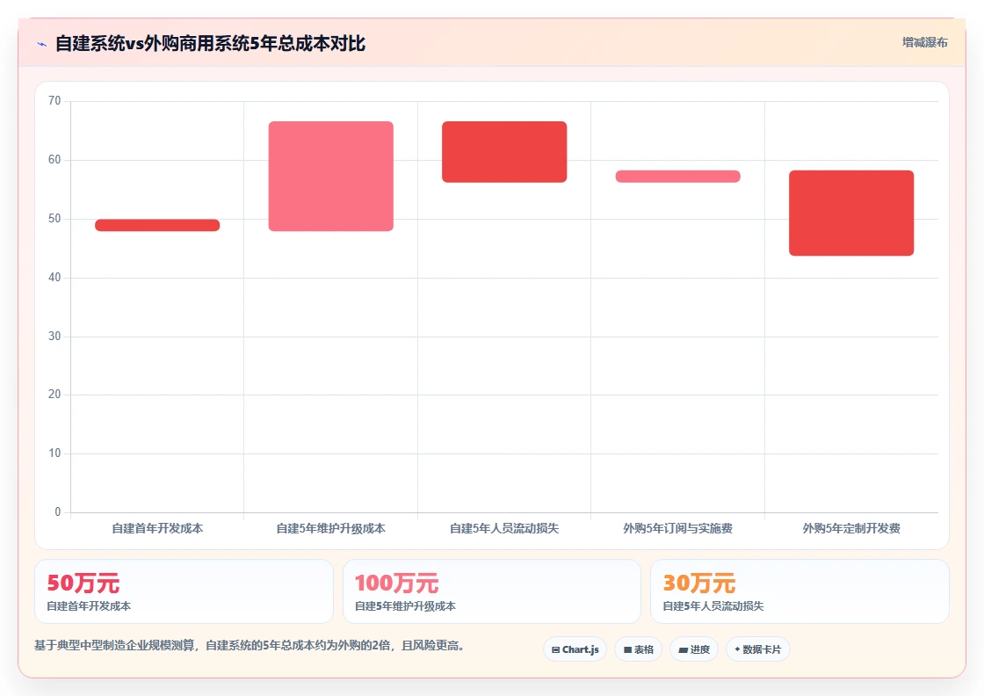Click the y-axis value 20
984x696 pixels.
click(54, 394)
